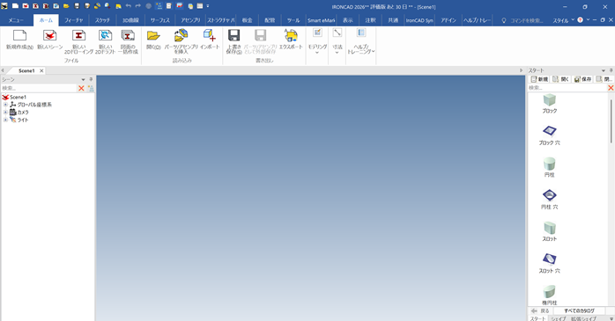The width and height of the screenshot is (615, 321).
Task: Select the 円柱 shape in catalog
Action: point(550,167)
